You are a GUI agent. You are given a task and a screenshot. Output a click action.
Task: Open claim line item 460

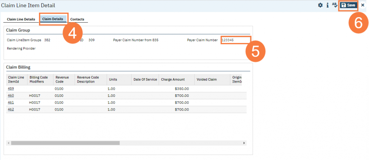11,96
